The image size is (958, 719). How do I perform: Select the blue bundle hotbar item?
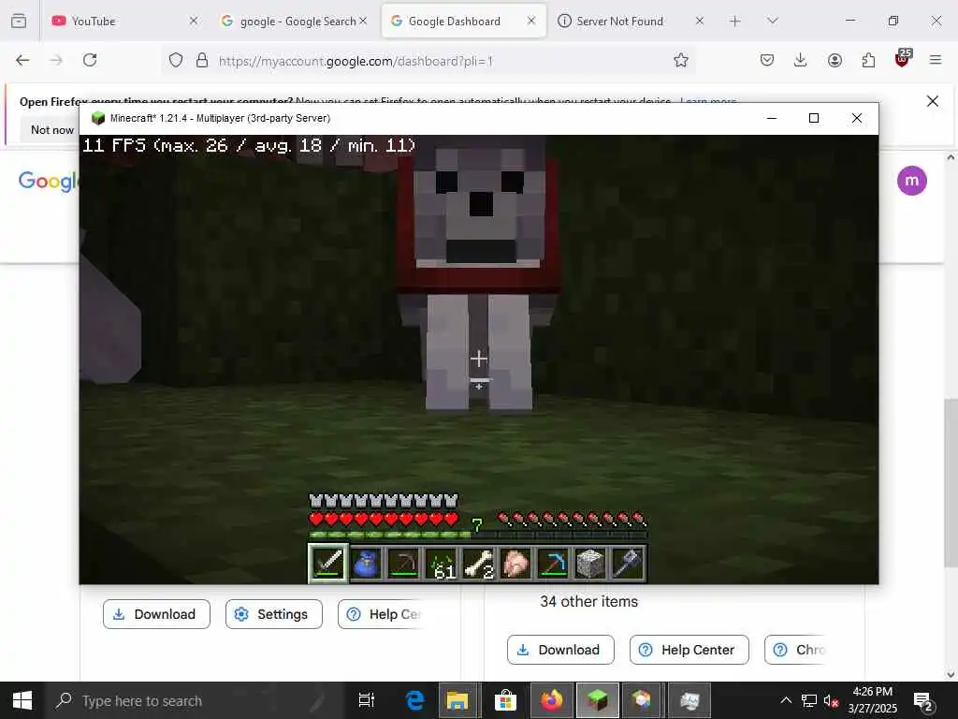pos(366,563)
